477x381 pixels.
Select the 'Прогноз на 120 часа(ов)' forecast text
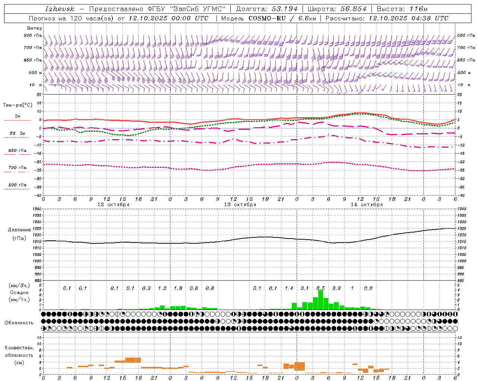[72, 18]
